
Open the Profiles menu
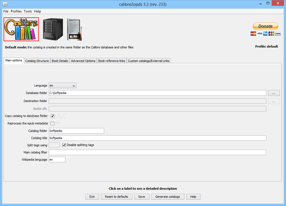(x=16, y=11)
